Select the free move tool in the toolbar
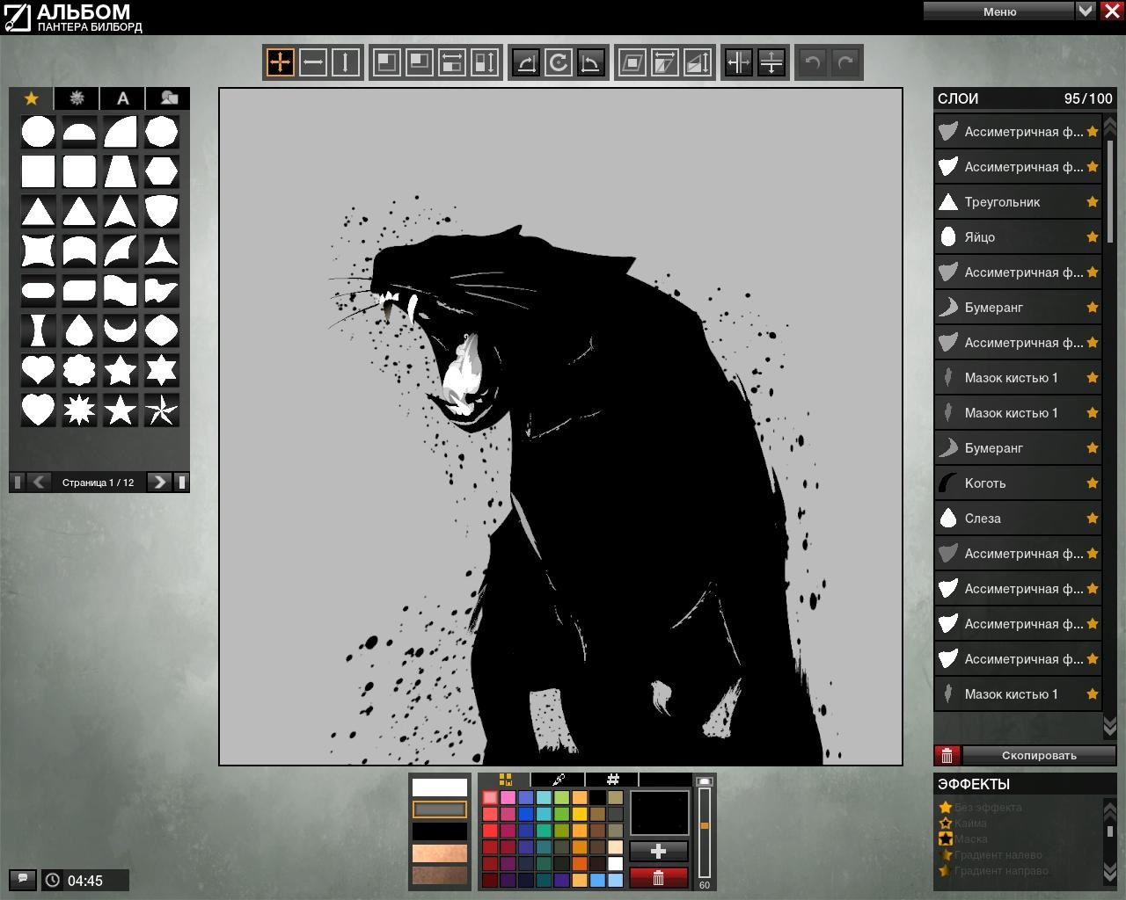Image resolution: width=1126 pixels, height=900 pixels. point(280,62)
